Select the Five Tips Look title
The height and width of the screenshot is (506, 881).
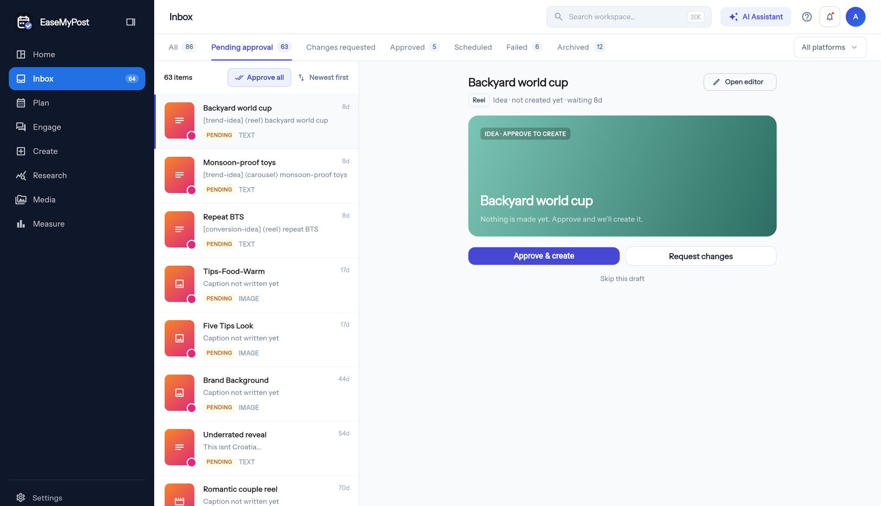228,326
